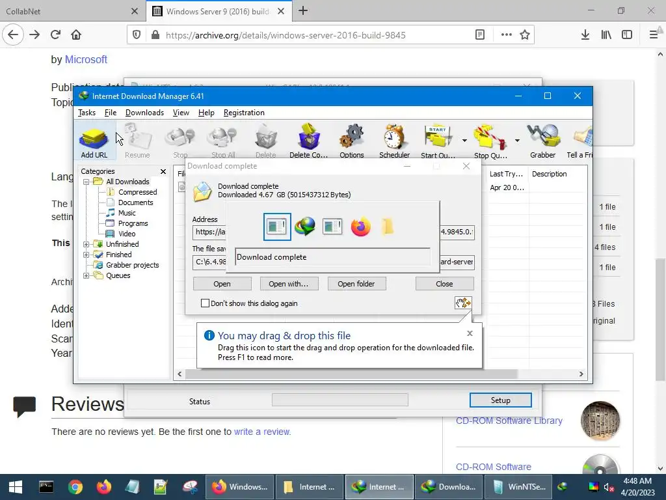Click the Open with... button
Viewport: 666px width, 500px height.
pyautogui.click(x=289, y=284)
